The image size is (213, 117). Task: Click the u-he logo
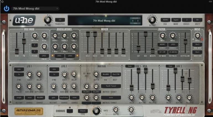point(24,20)
